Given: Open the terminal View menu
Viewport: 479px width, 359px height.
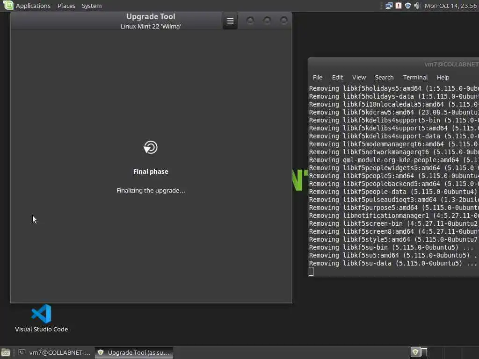Looking at the screenshot, I should click(359, 77).
